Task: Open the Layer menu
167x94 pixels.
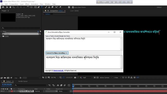Action: 22,4
